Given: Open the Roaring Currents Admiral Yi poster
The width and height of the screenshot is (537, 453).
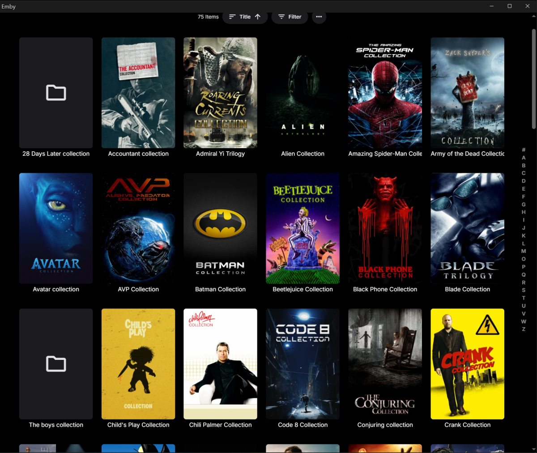Looking at the screenshot, I should (220, 93).
